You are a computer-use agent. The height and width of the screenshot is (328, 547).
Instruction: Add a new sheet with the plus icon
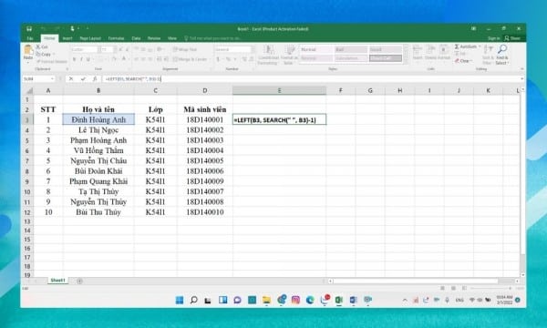point(79,281)
